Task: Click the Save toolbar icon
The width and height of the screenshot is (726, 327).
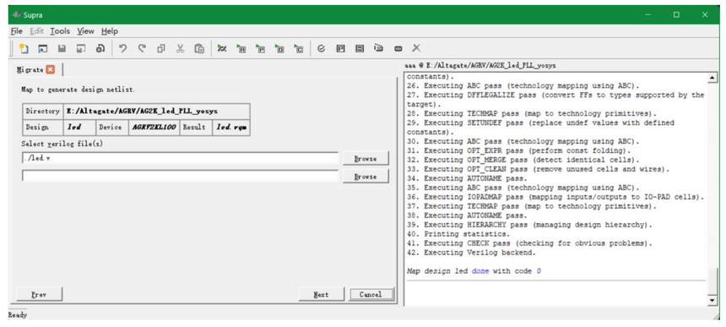Action: click(62, 48)
